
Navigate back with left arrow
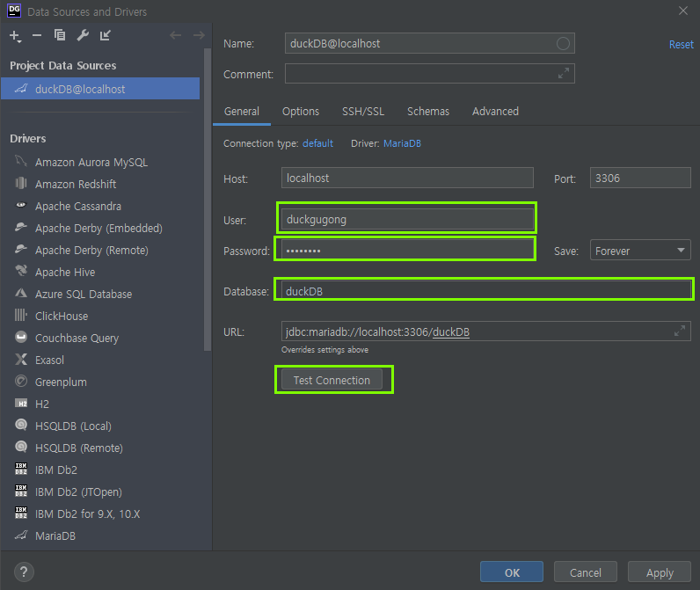176,35
